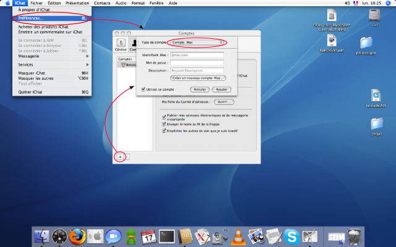Click the iChat video bubble dock icon
This screenshot has height=247, width=396.
click(113, 237)
